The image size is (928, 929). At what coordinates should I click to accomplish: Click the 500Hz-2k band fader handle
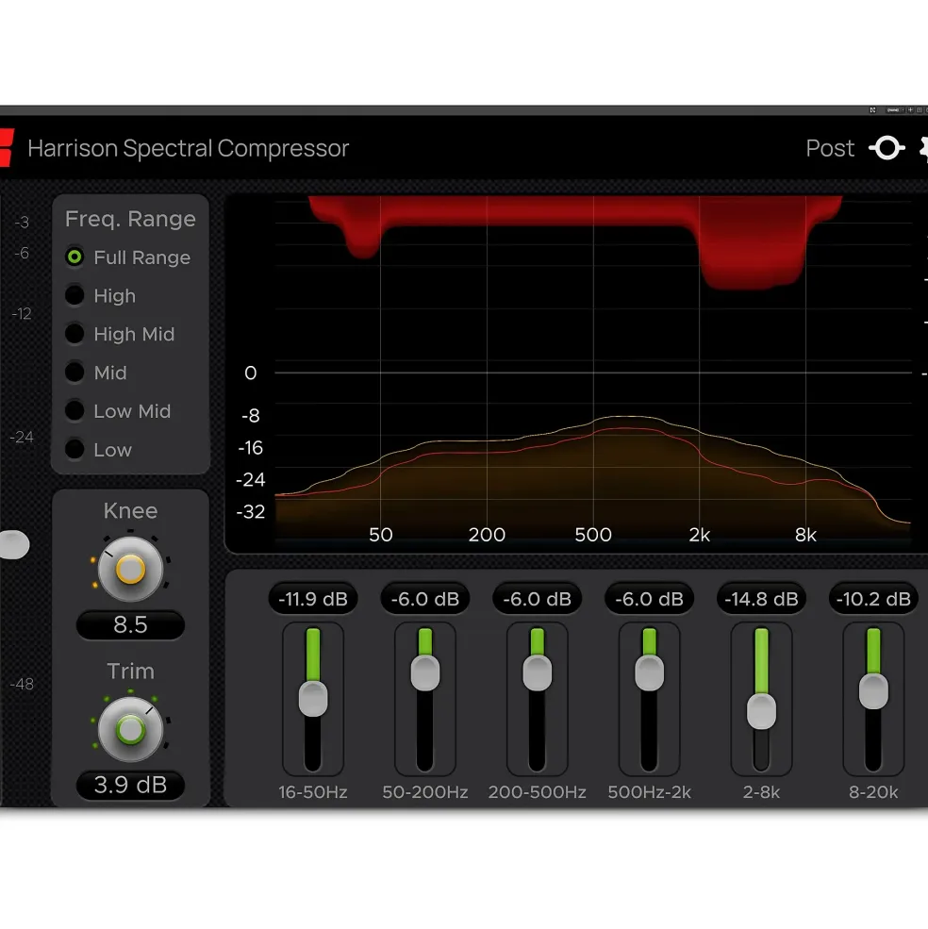click(649, 673)
